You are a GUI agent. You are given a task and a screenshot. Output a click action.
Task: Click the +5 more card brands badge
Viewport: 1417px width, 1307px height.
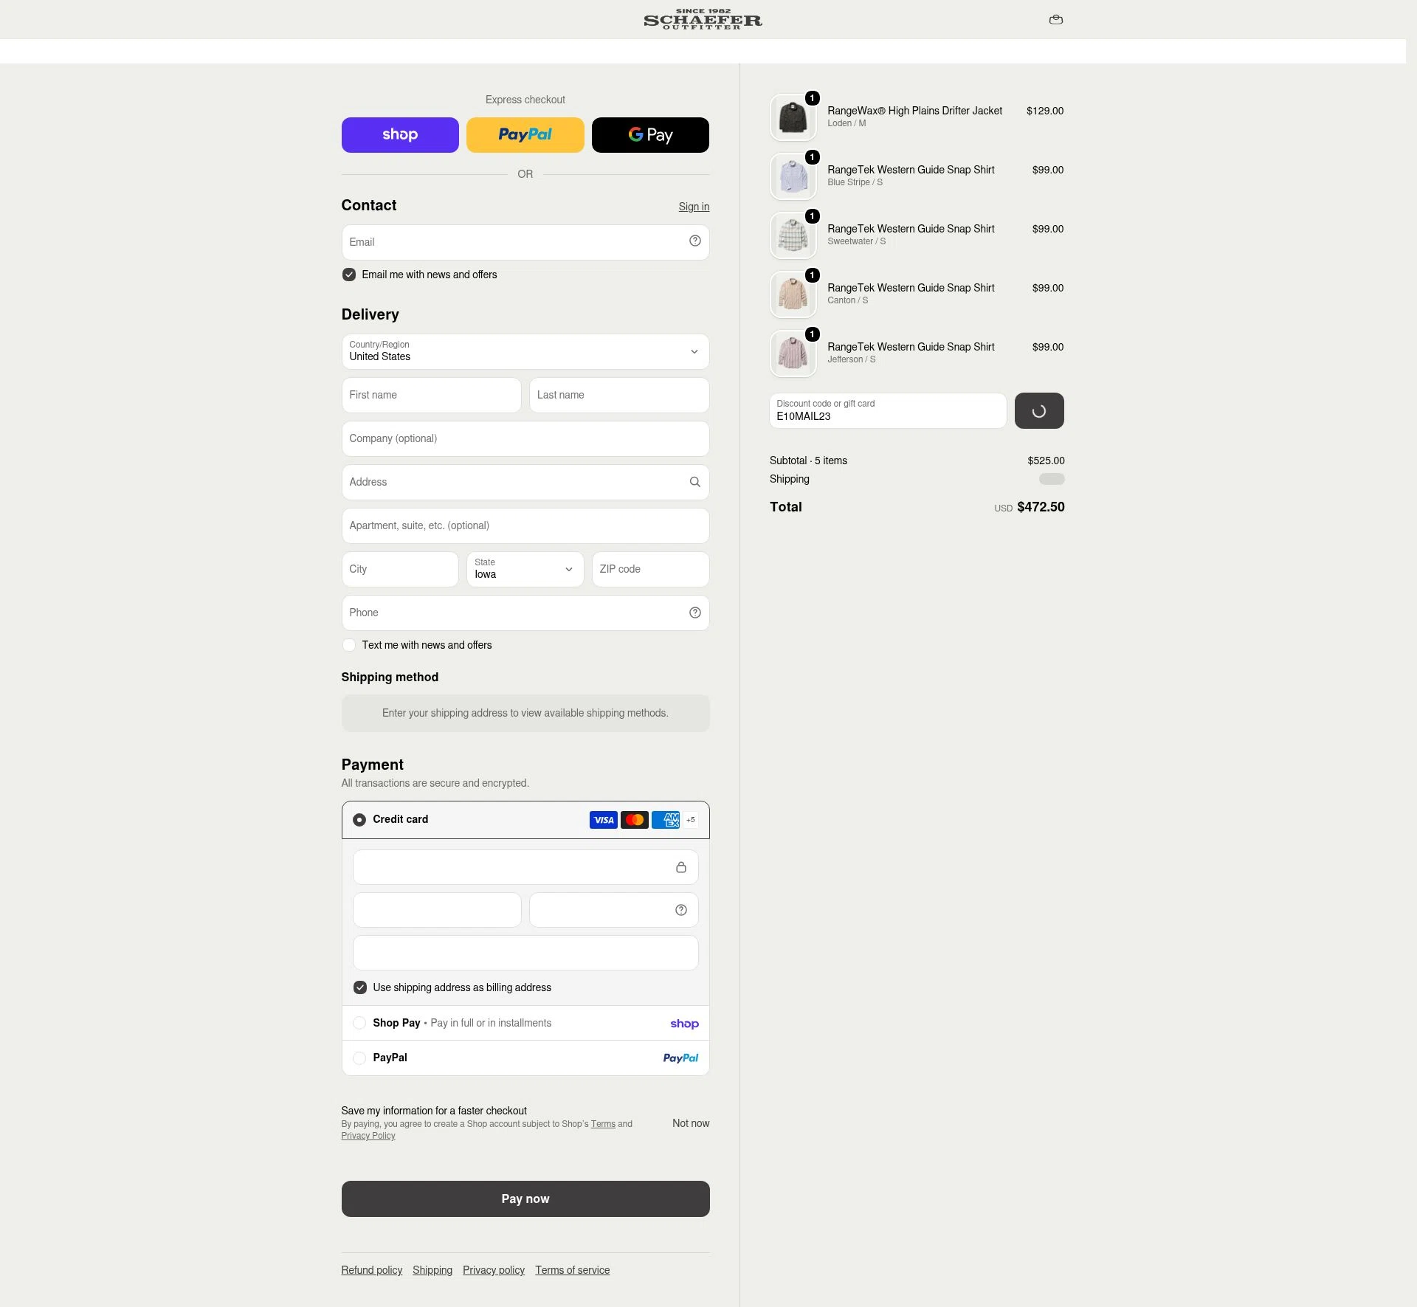point(690,820)
